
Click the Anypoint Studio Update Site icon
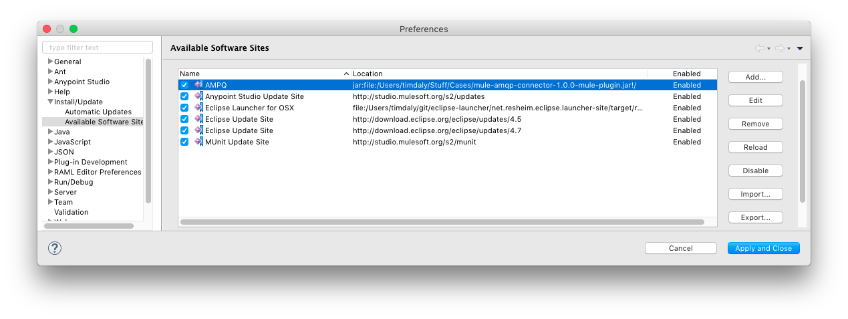pos(198,96)
